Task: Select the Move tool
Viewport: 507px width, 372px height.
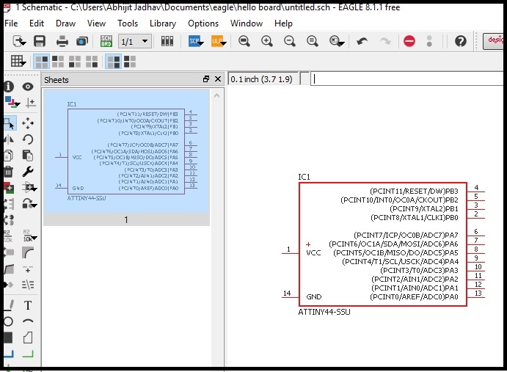Action: [28, 123]
